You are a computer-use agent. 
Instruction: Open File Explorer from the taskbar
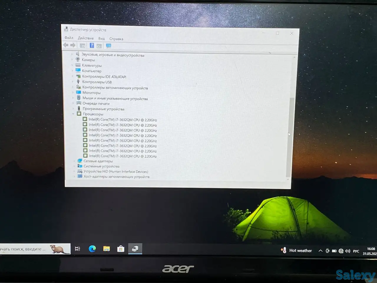[x=106, y=249]
